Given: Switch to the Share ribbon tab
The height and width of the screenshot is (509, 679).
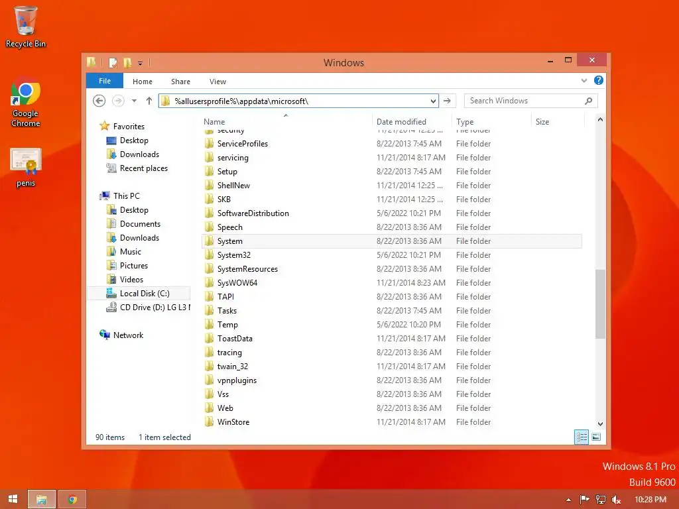Looking at the screenshot, I should [x=180, y=82].
